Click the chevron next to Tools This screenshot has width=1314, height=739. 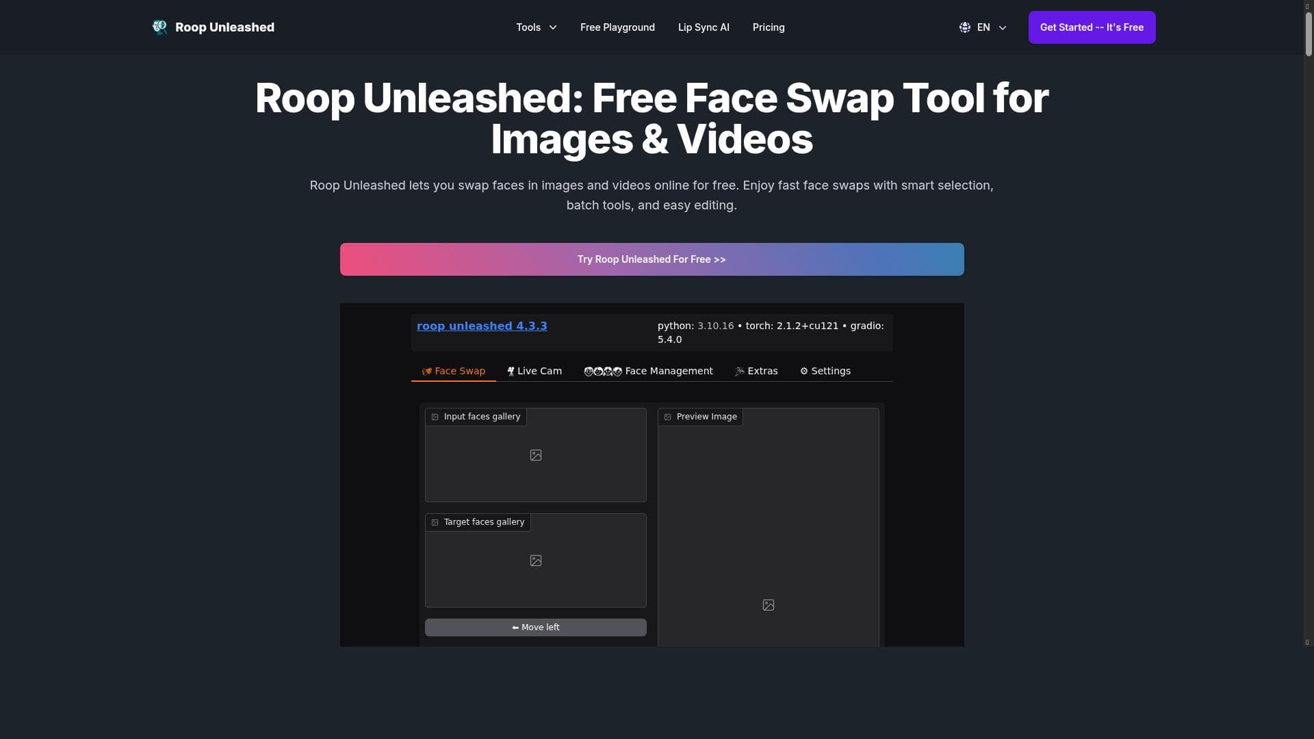click(553, 27)
